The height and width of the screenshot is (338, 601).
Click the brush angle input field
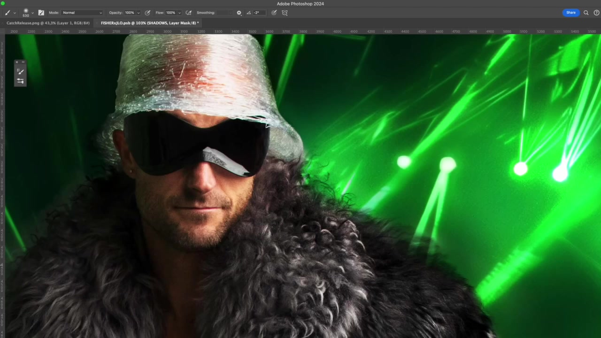(259, 13)
